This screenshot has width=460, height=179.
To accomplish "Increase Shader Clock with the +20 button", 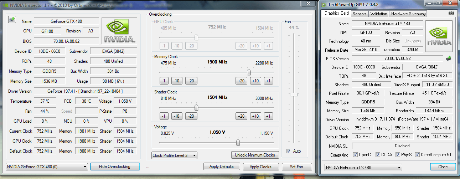I will (241, 116).
